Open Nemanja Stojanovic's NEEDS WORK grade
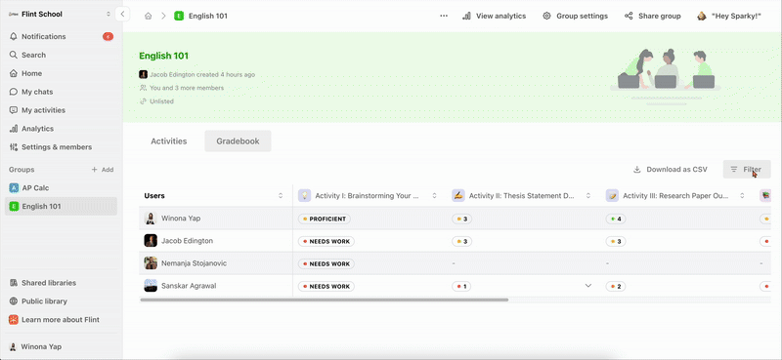Viewport: 782px width, 360px height. pyautogui.click(x=326, y=263)
